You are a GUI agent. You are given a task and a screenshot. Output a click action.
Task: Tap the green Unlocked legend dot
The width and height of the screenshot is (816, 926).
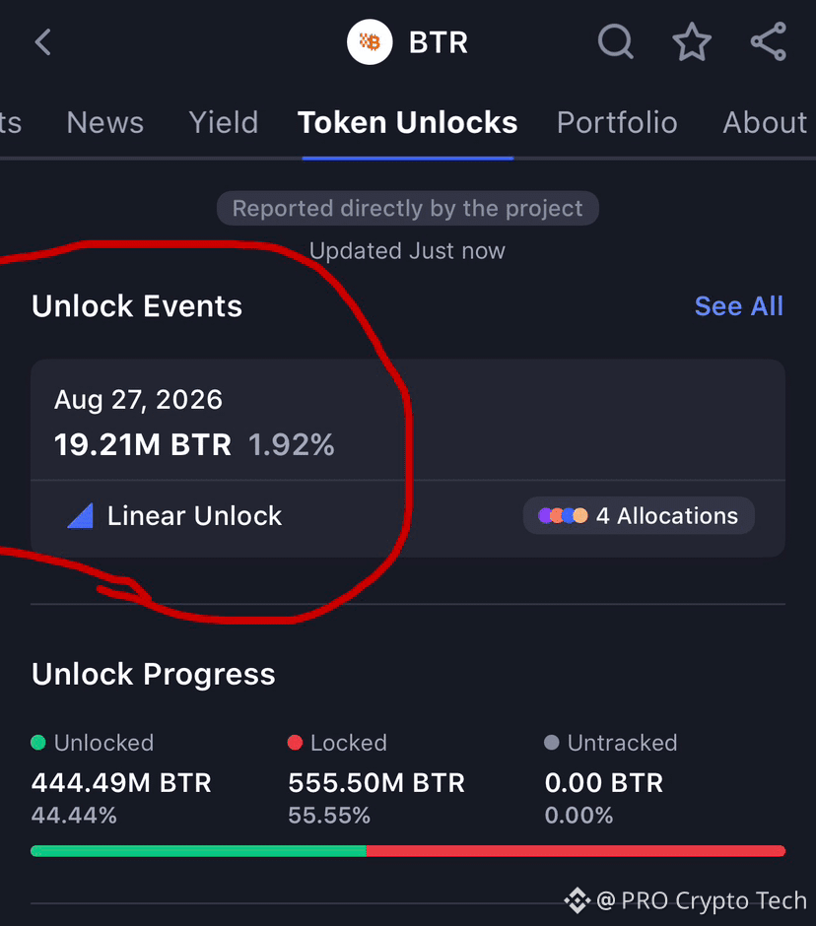tap(38, 743)
